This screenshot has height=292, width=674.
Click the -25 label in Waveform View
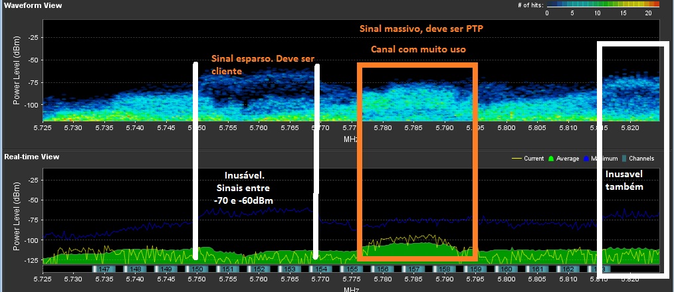[33, 37]
